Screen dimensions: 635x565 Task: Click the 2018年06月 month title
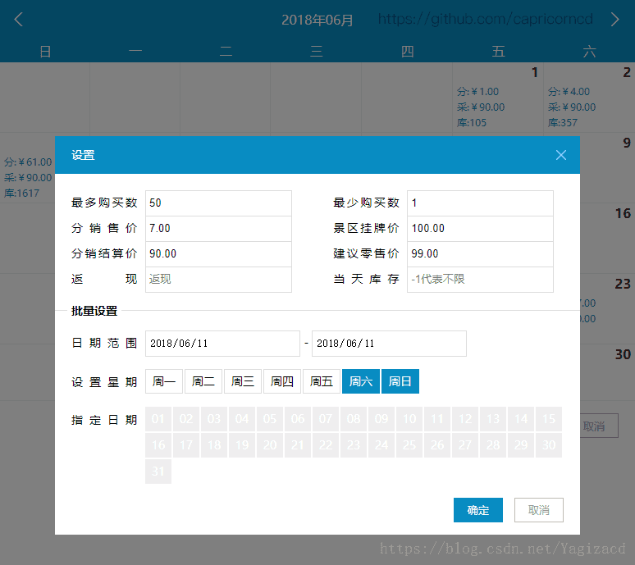tap(317, 20)
